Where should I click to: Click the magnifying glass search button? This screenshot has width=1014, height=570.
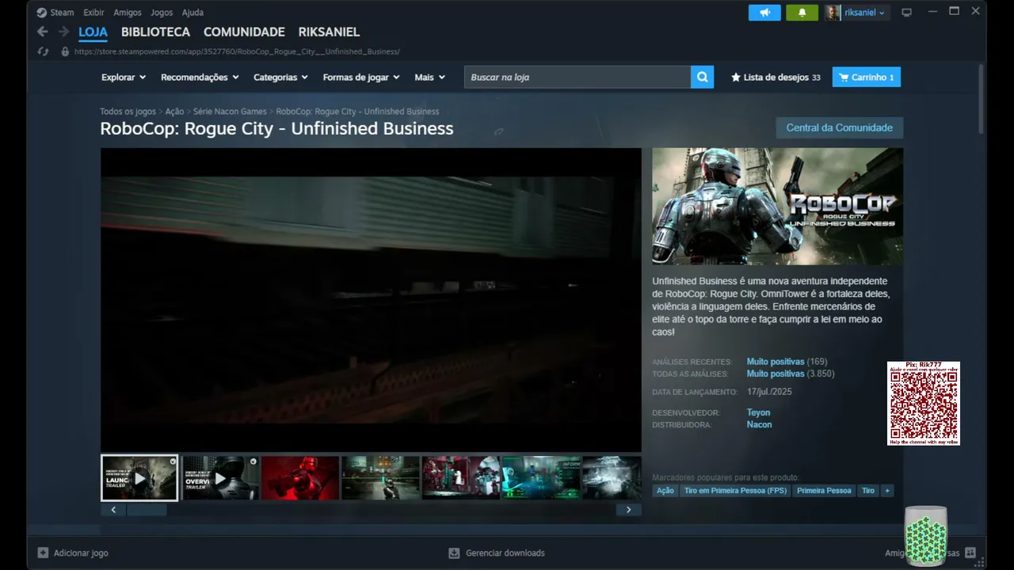coord(703,77)
